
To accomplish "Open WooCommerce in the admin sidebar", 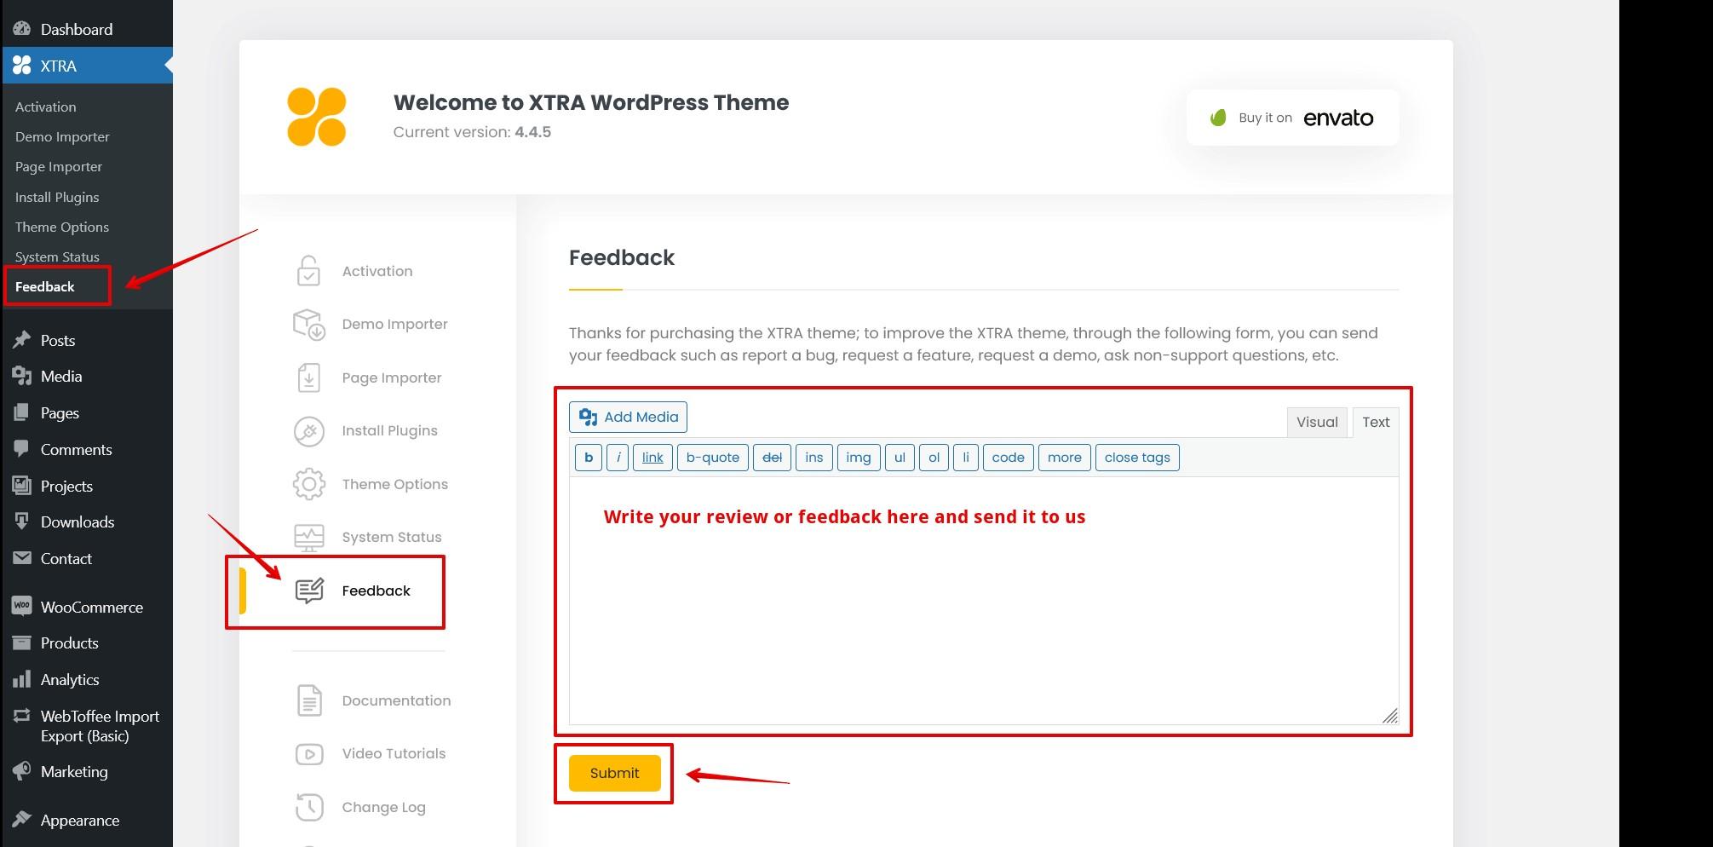I will pyautogui.click(x=91, y=607).
